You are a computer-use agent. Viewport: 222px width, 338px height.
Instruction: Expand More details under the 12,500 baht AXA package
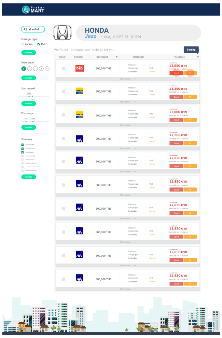tap(127, 149)
